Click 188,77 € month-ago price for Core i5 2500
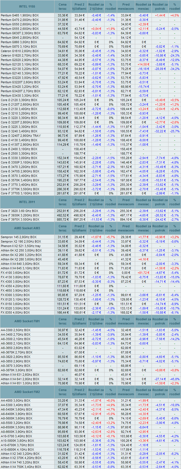 click(126, 153)
